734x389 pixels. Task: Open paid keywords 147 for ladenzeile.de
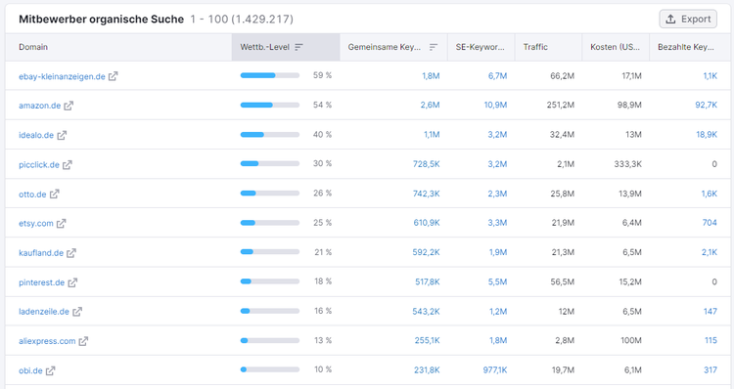tap(711, 312)
